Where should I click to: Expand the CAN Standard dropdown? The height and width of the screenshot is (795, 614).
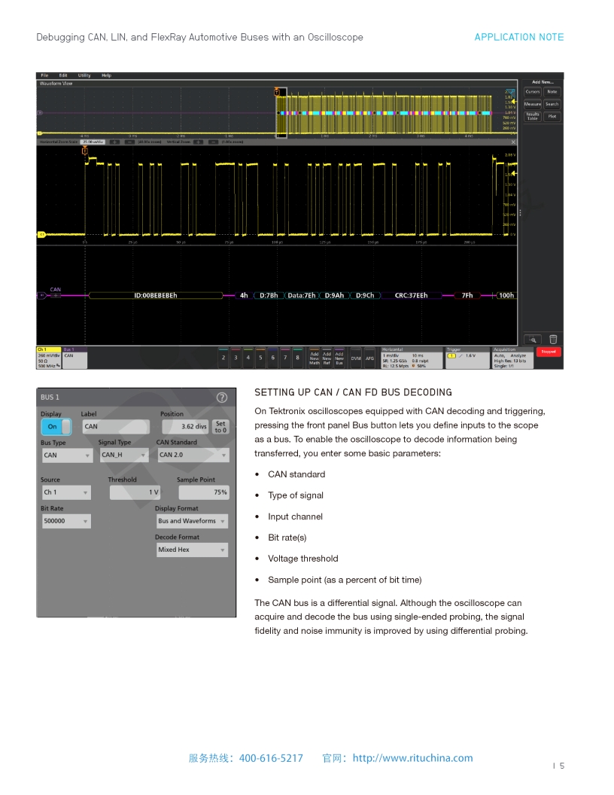(x=192, y=455)
